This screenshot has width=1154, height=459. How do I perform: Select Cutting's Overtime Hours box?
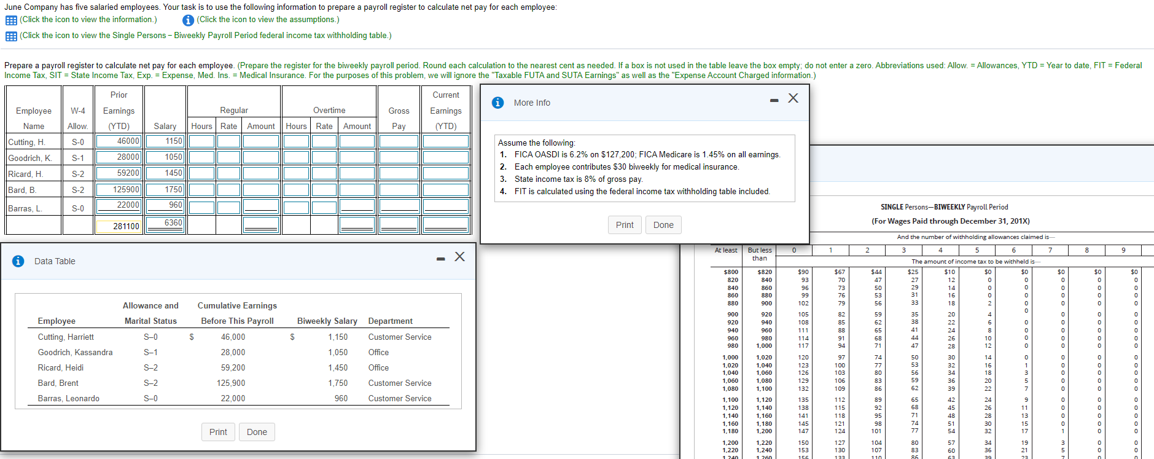pyautogui.click(x=296, y=141)
